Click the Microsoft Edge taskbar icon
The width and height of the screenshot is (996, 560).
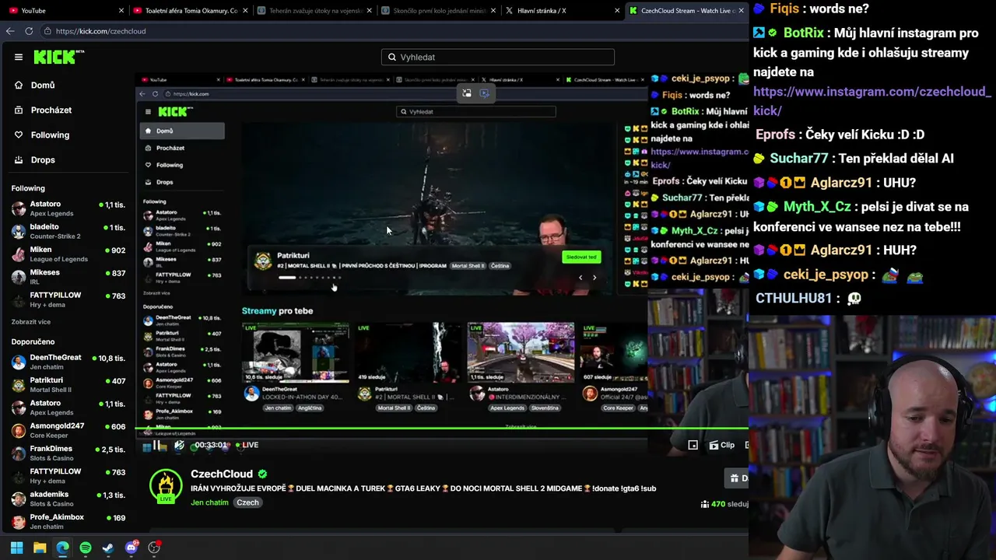pyautogui.click(x=62, y=548)
